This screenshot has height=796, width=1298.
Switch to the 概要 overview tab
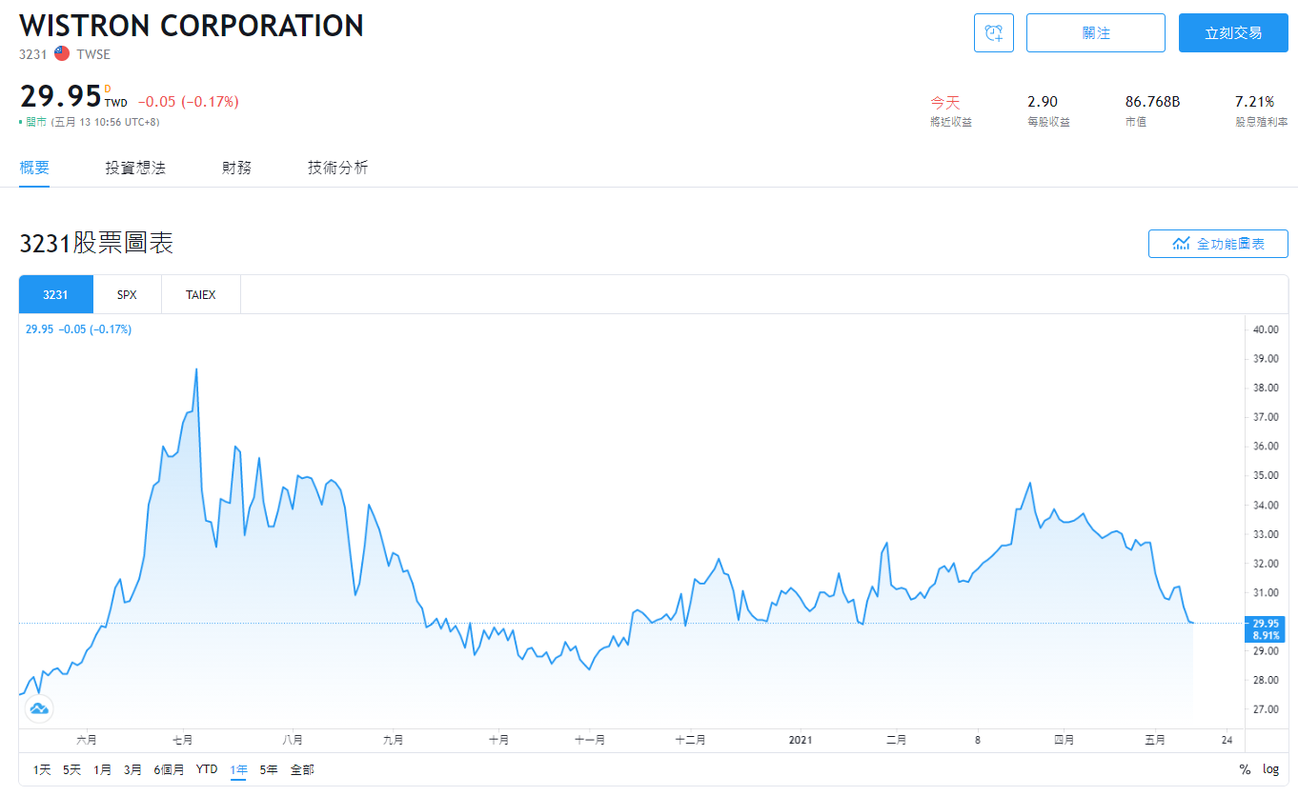34,168
